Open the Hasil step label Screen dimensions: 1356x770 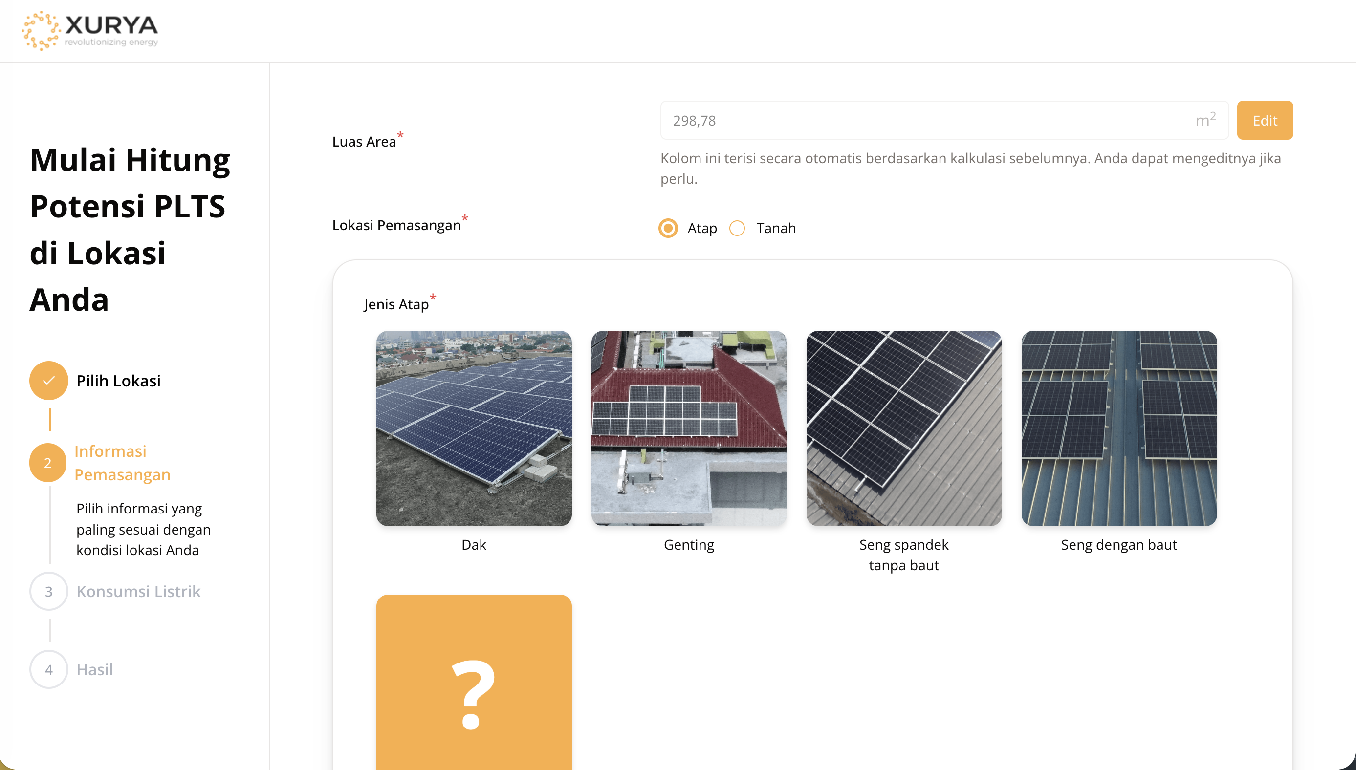pyautogui.click(x=95, y=669)
